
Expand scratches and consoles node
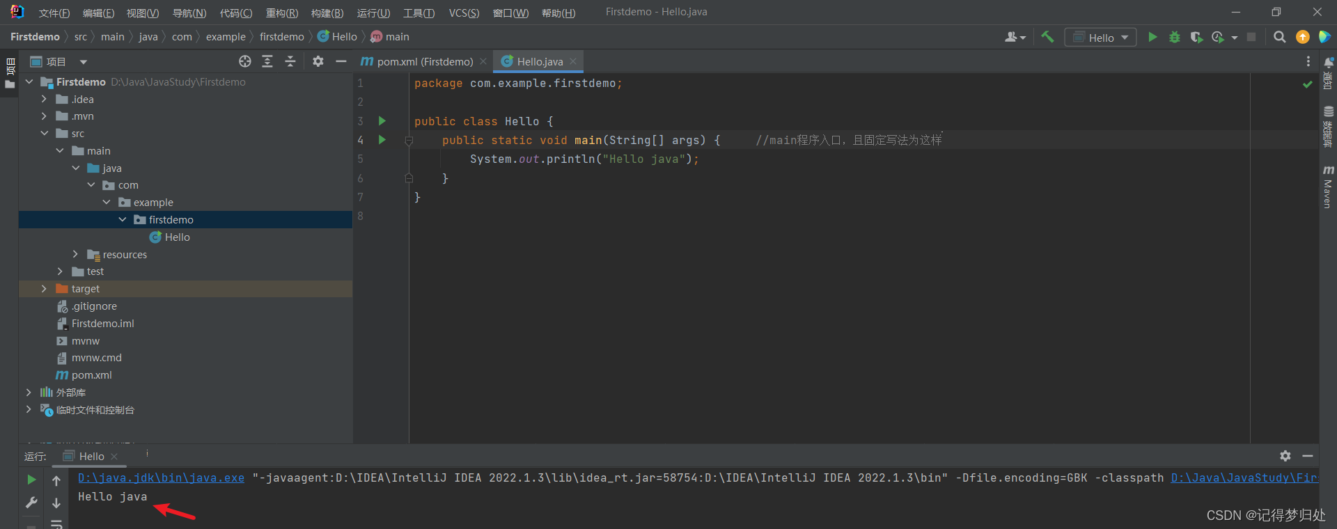tap(29, 410)
